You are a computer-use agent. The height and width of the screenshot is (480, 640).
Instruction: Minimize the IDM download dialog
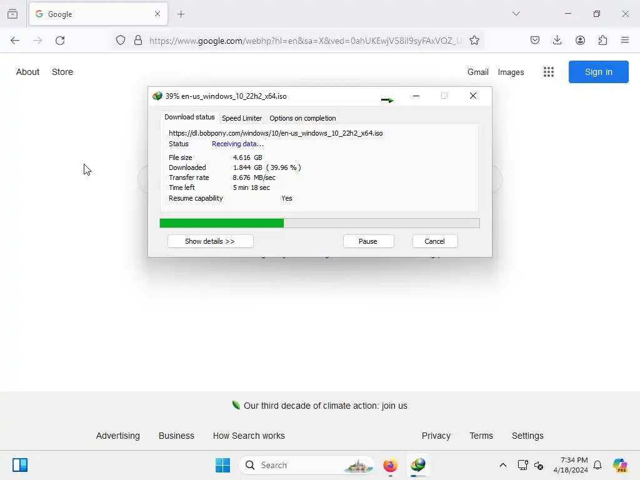click(416, 96)
